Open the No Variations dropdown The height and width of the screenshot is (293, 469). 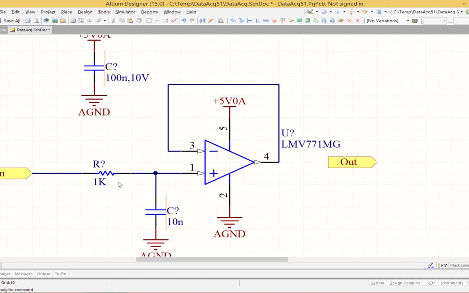pos(408,21)
